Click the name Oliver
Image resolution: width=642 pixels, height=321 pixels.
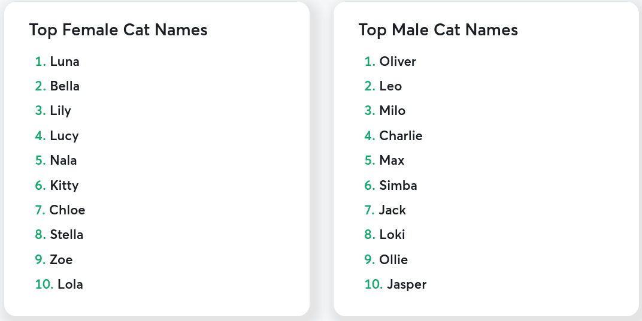(x=398, y=62)
